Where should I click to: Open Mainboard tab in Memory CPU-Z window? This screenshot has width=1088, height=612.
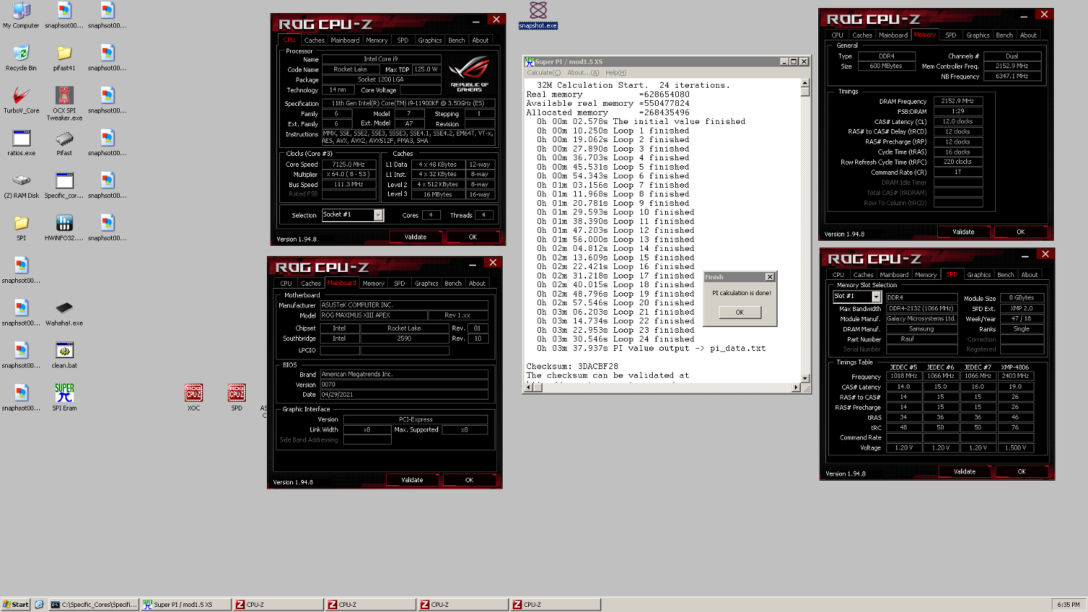(x=893, y=36)
